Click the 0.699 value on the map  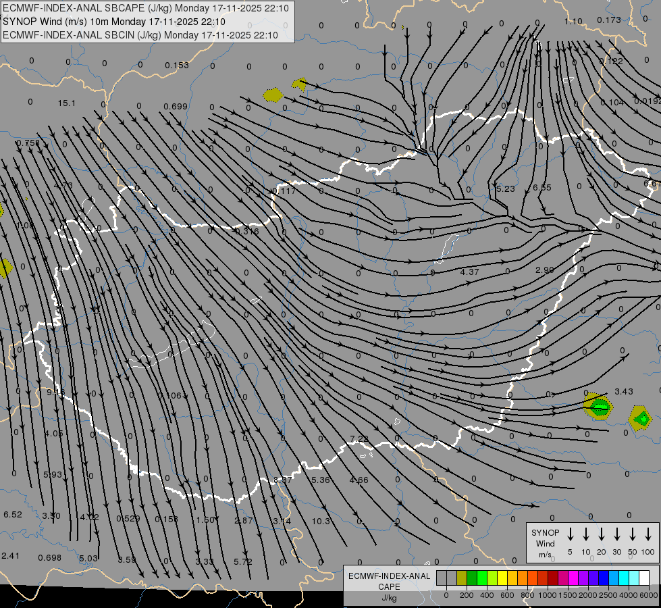176,106
